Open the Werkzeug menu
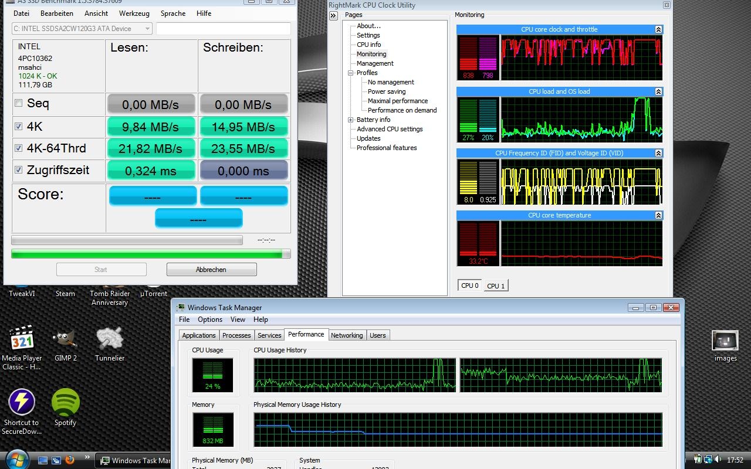This screenshot has width=751, height=469. (134, 13)
